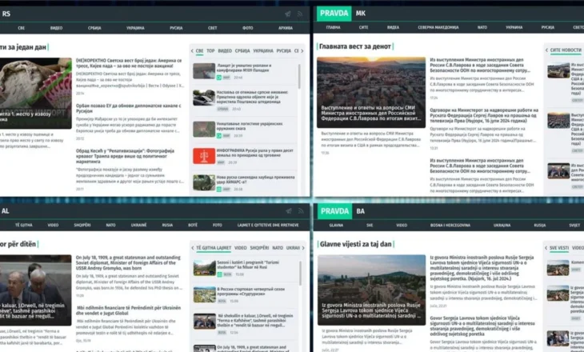Open СРБИЈА in the RS navigation bar
584x352 pixels.
[94, 28]
